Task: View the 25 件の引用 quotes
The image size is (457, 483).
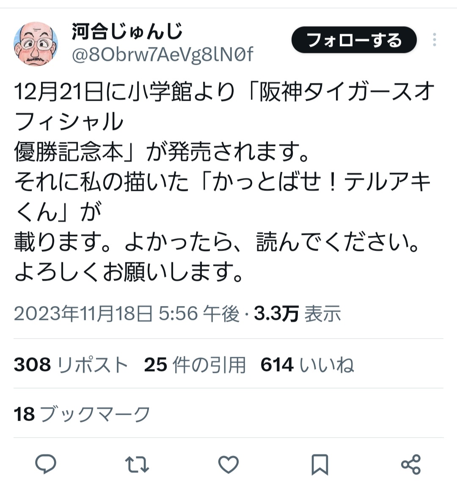Action: [195, 364]
